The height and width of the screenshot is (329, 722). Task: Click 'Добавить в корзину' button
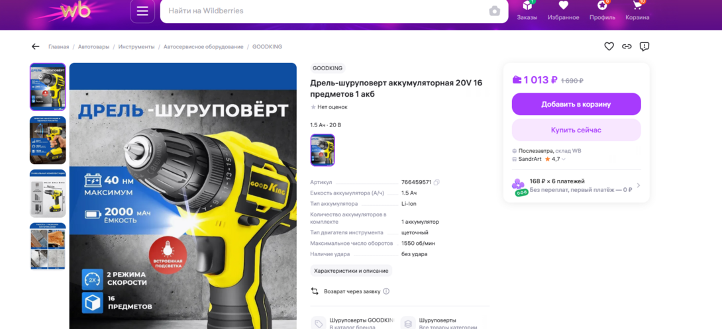coord(576,104)
